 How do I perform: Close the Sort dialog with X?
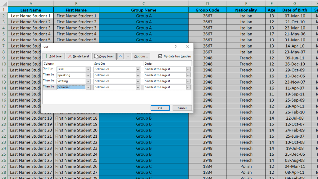tap(187, 47)
